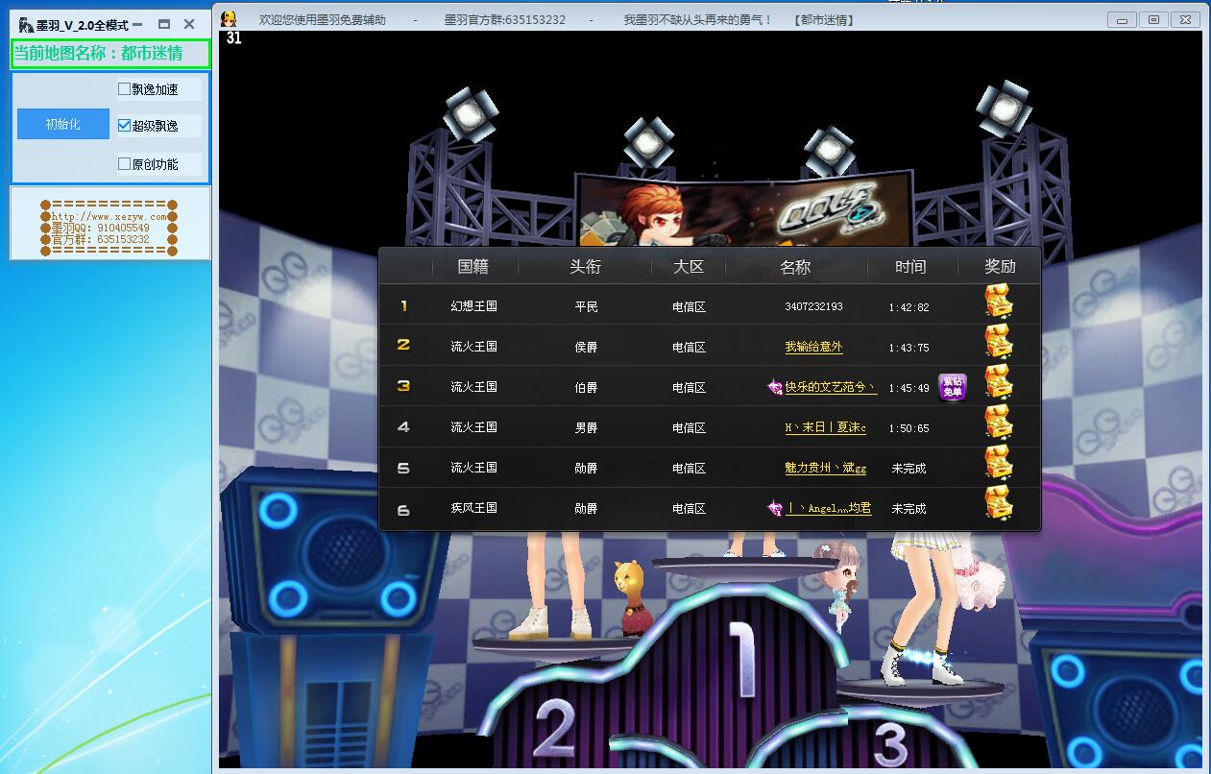Click the treasure chest reward for rank 1
Viewport: 1211px width, 774px height.
click(999, 302)
